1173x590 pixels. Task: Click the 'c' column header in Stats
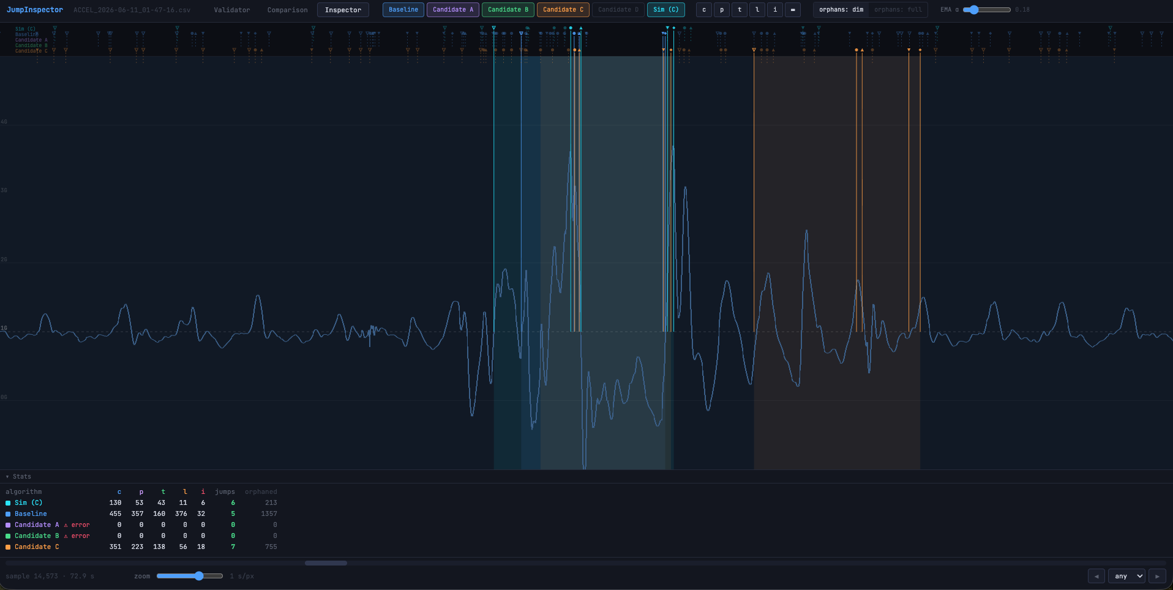click(x=119, y=491)
